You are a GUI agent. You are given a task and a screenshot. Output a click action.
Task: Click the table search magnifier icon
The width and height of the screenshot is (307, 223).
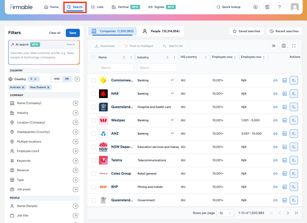point(274,46)
